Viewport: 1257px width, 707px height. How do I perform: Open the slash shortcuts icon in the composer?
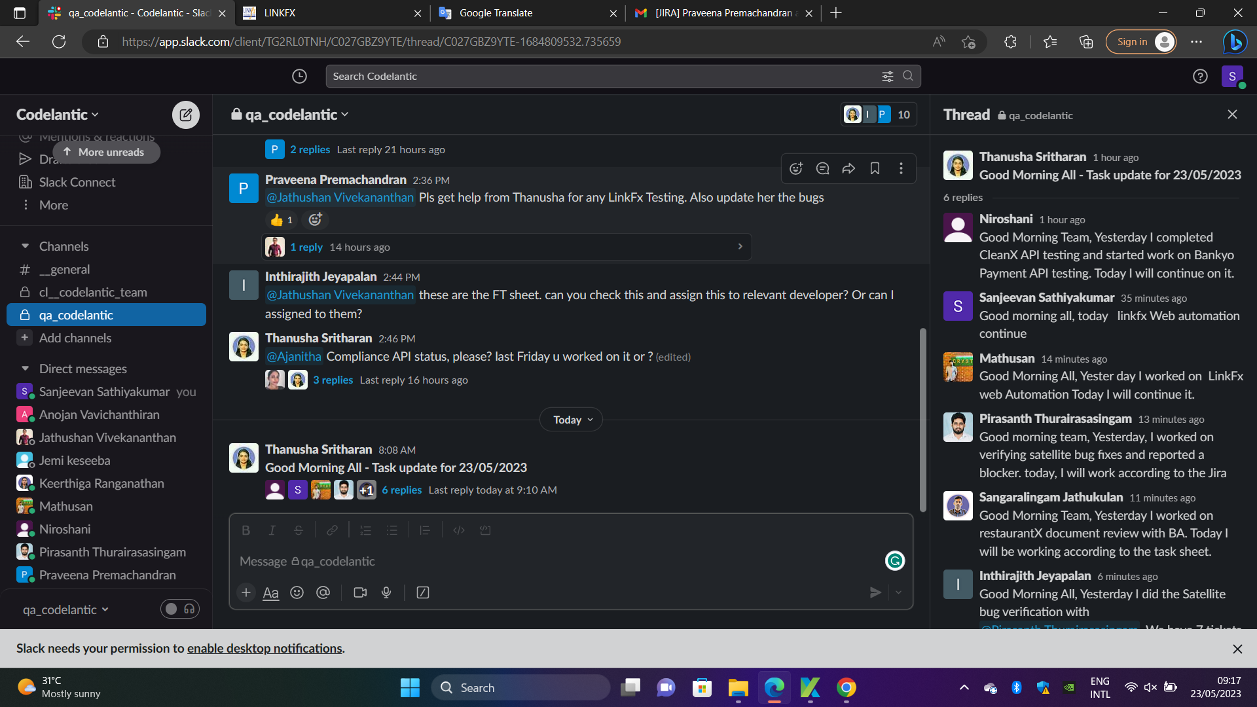(x=423, y=592)
